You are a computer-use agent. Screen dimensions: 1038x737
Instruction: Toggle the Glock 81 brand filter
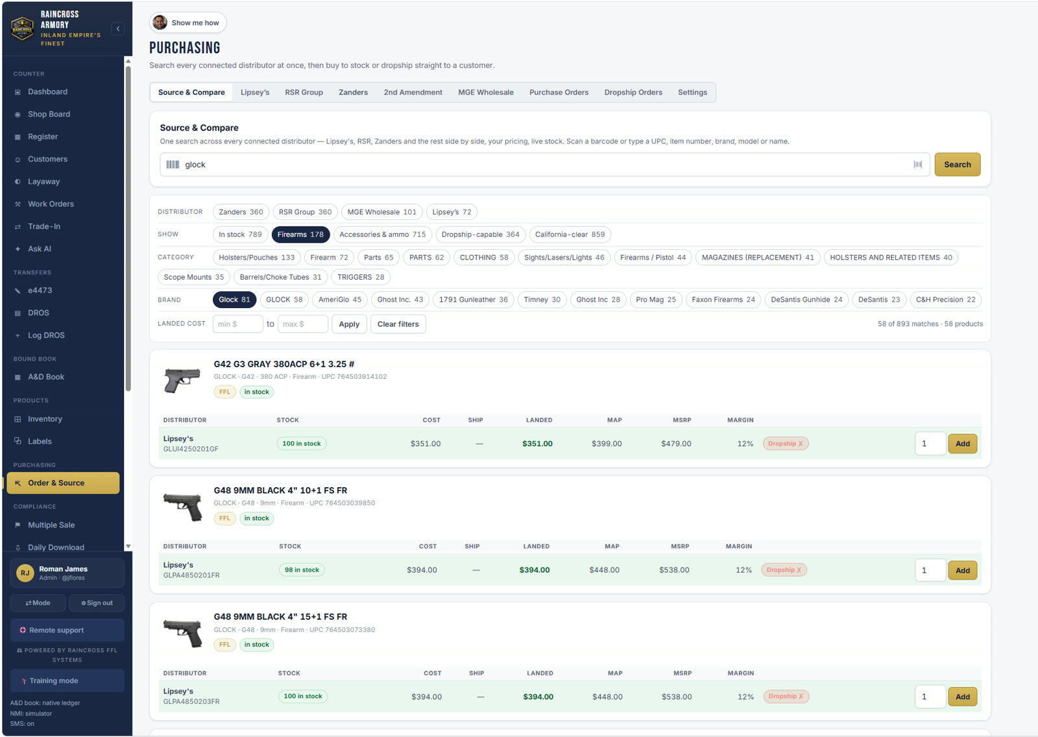pos(234,300)
